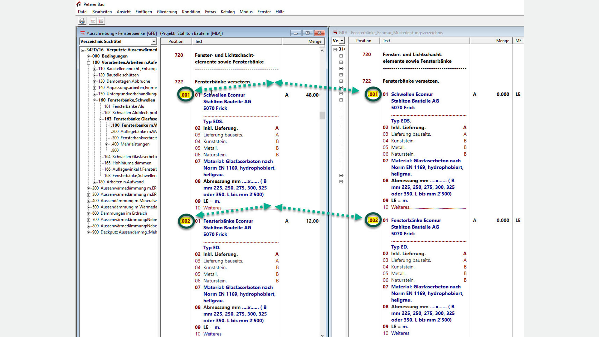599x337 pixels.
Task: Expand the 180 Arbeiten n.Aufwand node
Action: point(95,182)
